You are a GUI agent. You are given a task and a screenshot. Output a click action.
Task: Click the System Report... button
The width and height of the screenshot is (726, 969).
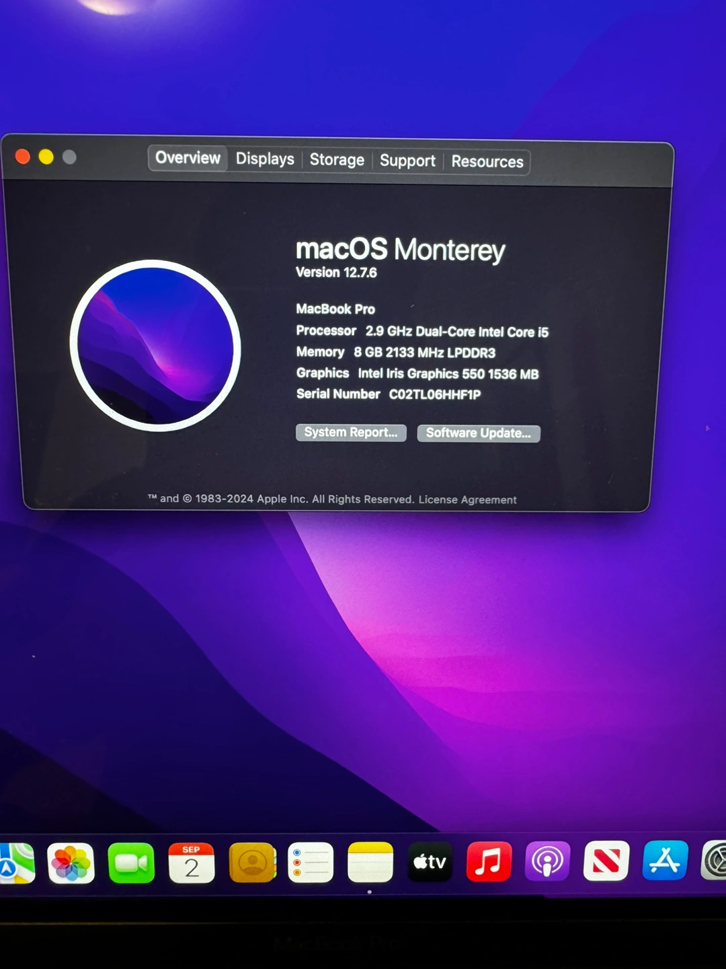(x=351, y=433)
